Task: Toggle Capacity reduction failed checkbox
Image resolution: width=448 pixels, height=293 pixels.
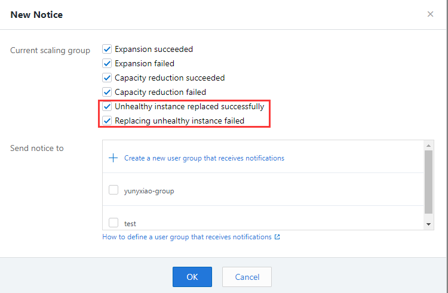Action: [107, 92]
